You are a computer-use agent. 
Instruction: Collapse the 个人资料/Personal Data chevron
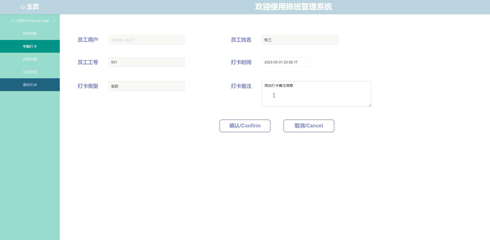click(54, 21)
